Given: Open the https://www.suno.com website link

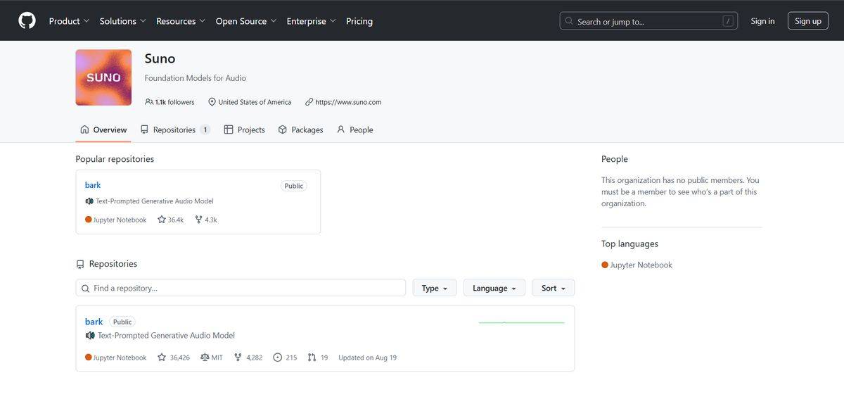Looking at the screenshot, I should click(x=348, y=102).
